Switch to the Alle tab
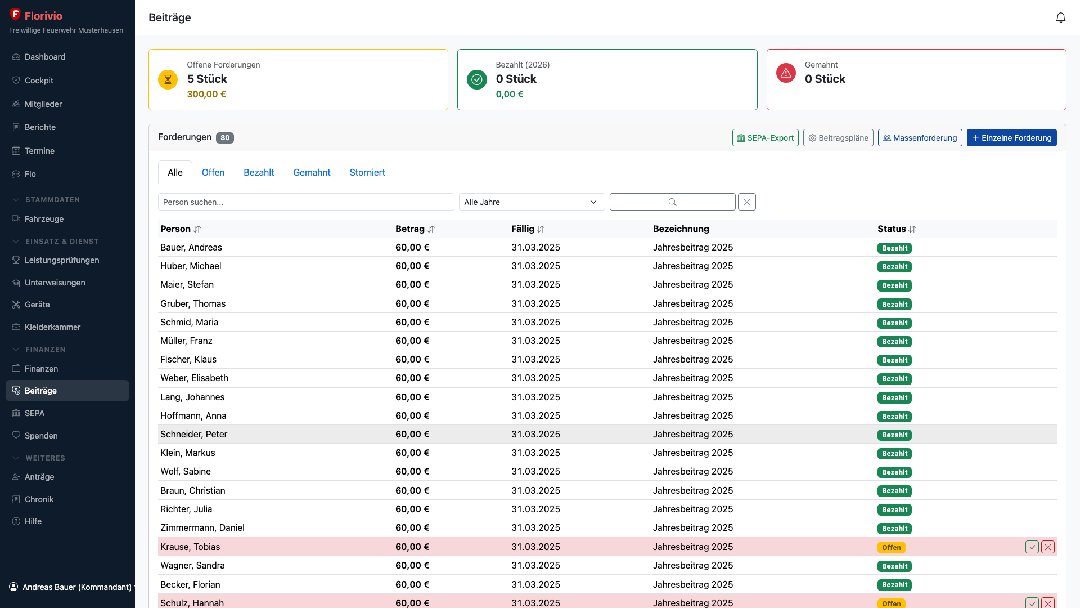1080x608 pixels. coord(175,172)
